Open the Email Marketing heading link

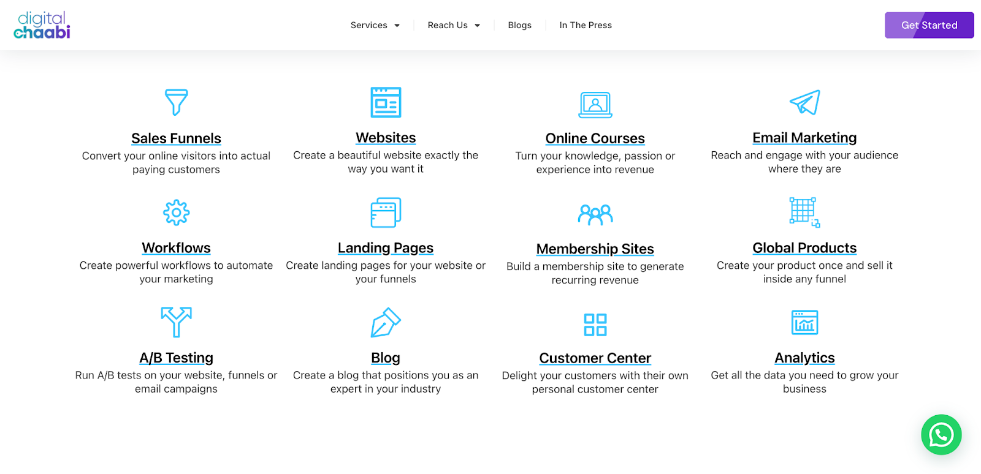click(804, 138)
